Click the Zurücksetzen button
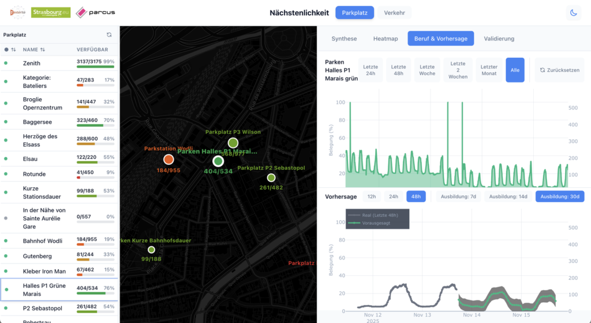This screenshot has height=323, width=591. (559, 70)
